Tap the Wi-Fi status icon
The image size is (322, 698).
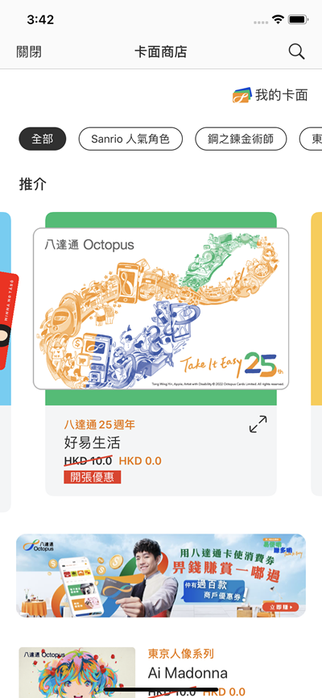(x=279, y=19)
